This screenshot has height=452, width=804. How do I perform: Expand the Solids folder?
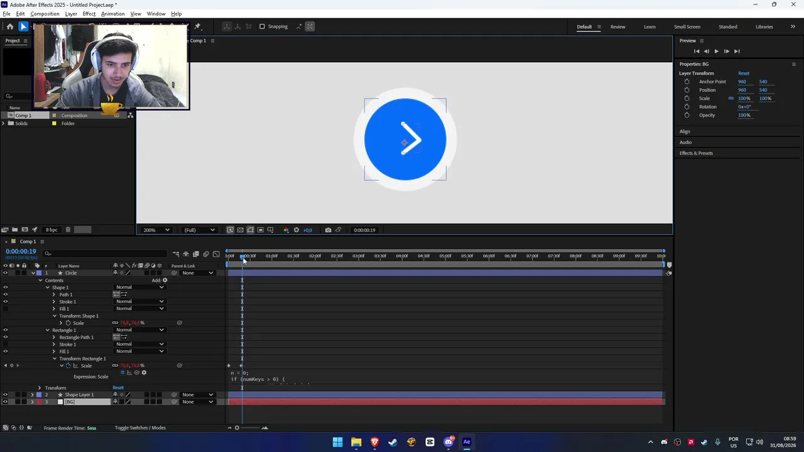pyautogui.click(x=4, y=124)
